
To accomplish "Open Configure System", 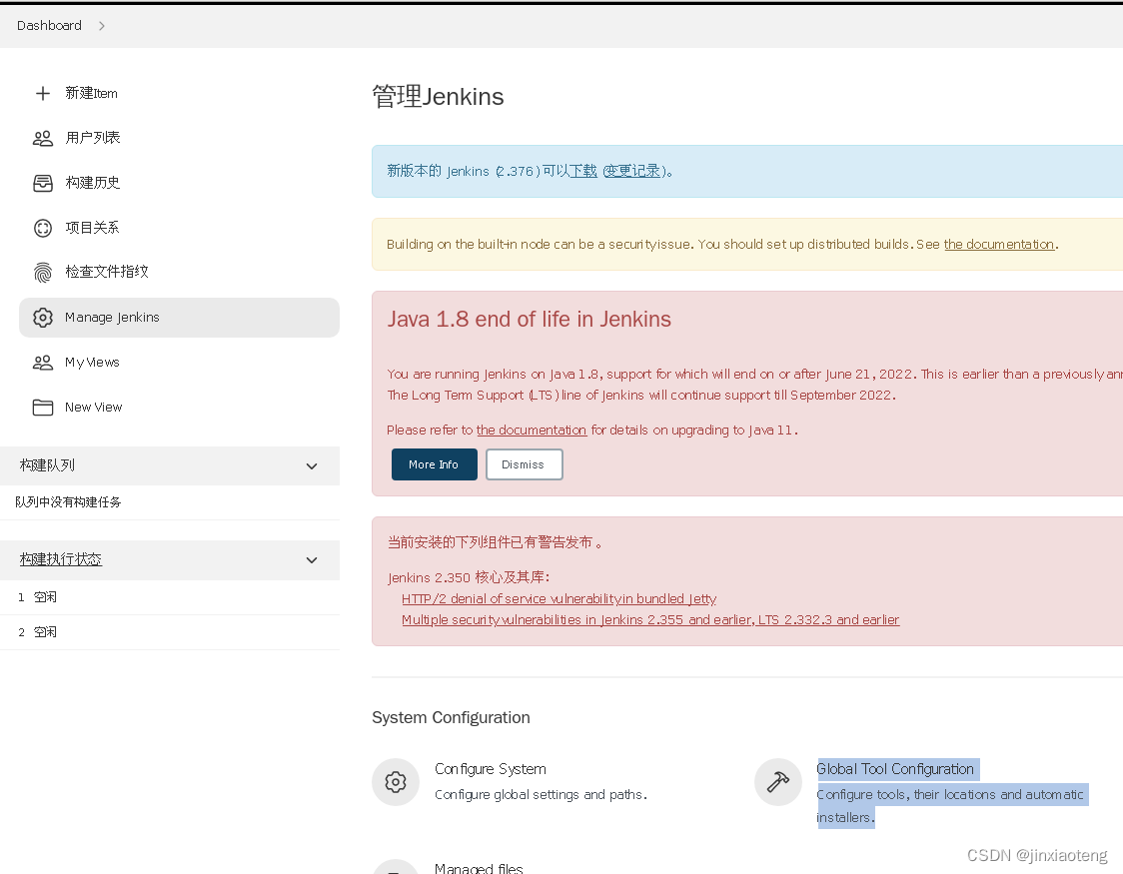I will pyautogui.click(x=491, y=769).
